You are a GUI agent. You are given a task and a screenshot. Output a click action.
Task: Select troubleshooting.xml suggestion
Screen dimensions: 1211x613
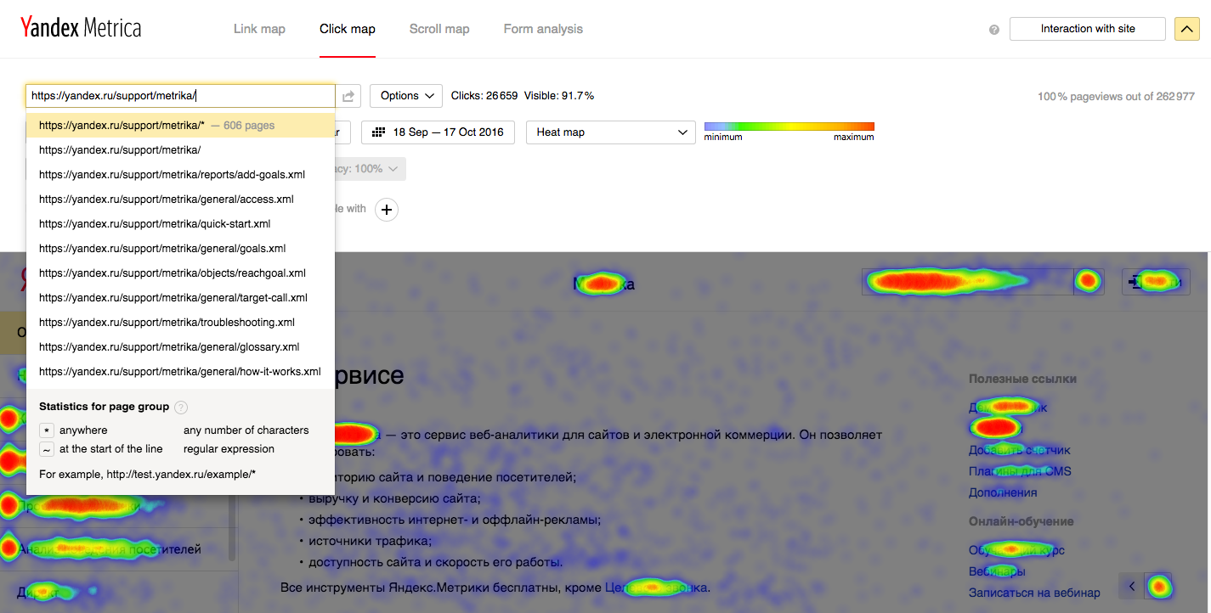click(x=180, y=323)
